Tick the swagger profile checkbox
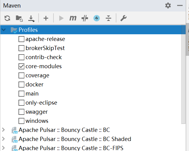This screenshot has width=189, height=151. tap(22, 112)
